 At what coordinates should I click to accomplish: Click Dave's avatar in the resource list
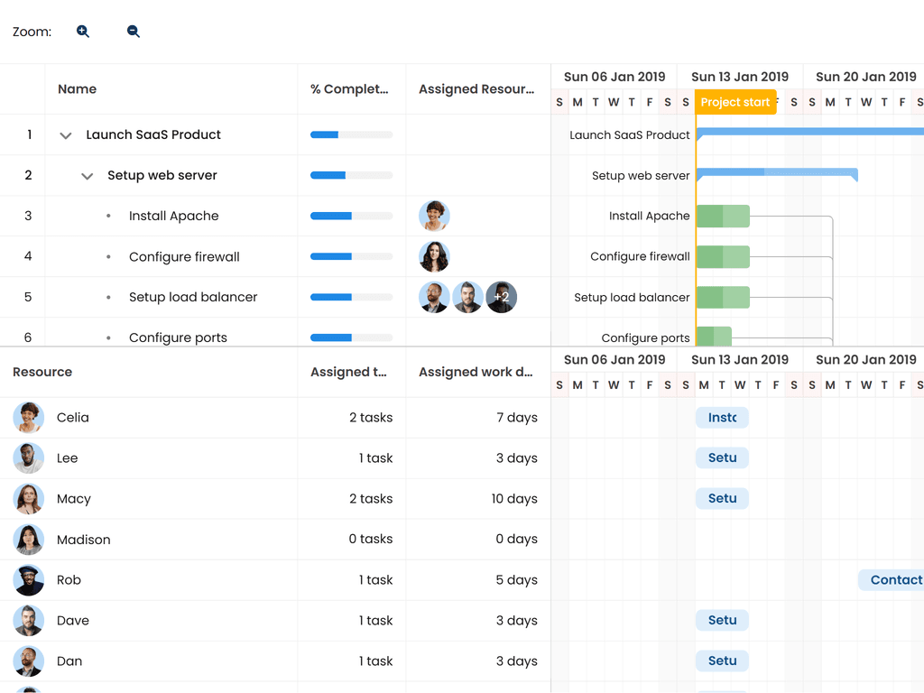click(x=28, y=620)
